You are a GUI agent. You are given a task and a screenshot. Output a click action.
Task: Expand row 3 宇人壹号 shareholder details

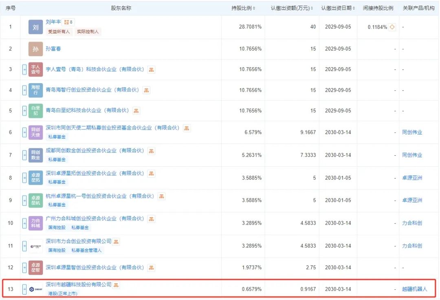pyautogui.click(x=24, y=69)
